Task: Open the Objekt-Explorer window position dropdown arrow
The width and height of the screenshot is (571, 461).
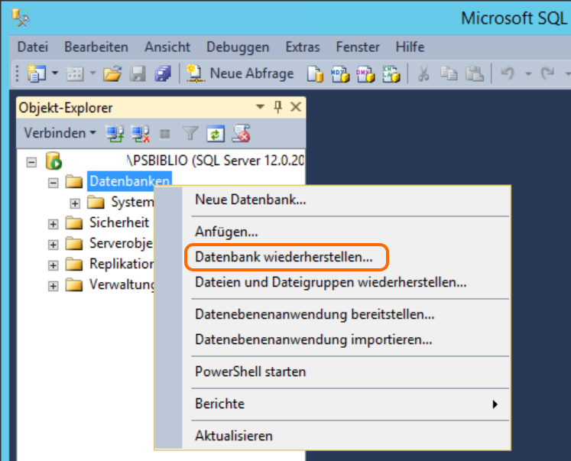Action: [261, 108]
